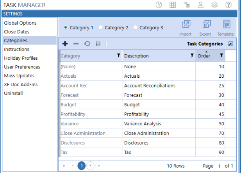
Task: Select Categories in settings list
Action: pos(30,40)
